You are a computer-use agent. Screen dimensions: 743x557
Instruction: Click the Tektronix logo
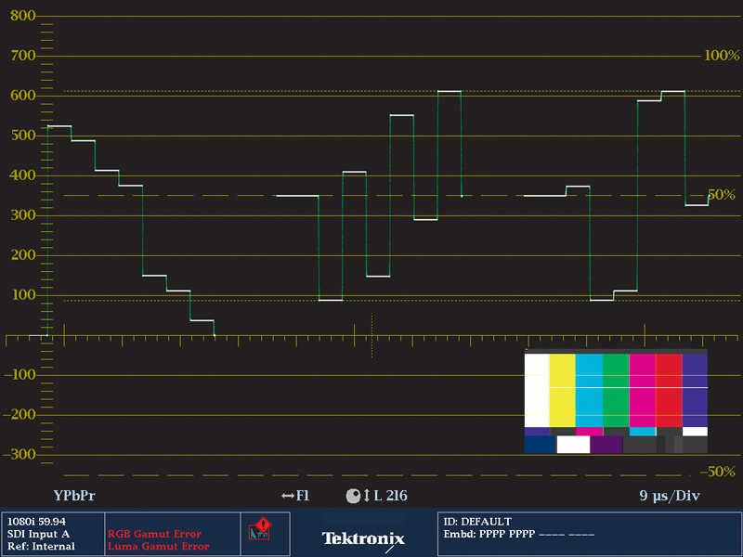pyautogui.click(x=363, y=538)
